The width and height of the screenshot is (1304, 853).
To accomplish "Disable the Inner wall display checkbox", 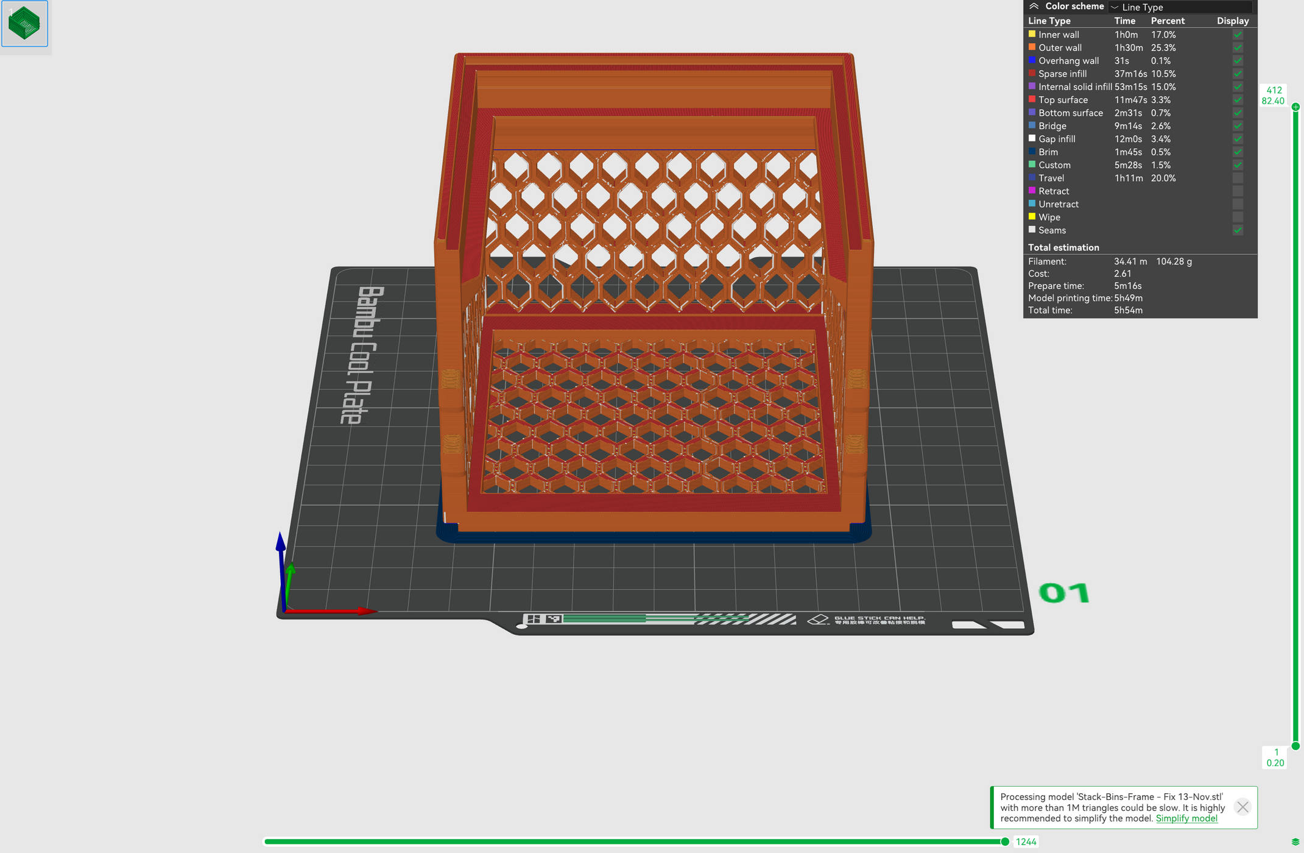I will (x=1238, y=34).
